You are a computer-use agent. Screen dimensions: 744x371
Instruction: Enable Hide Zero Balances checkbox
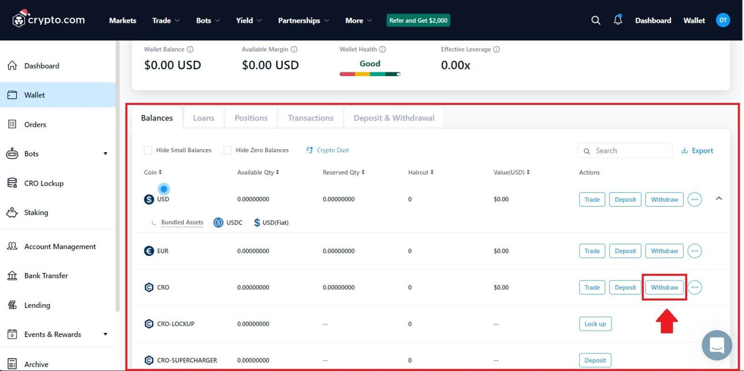[x=227, y=150]
